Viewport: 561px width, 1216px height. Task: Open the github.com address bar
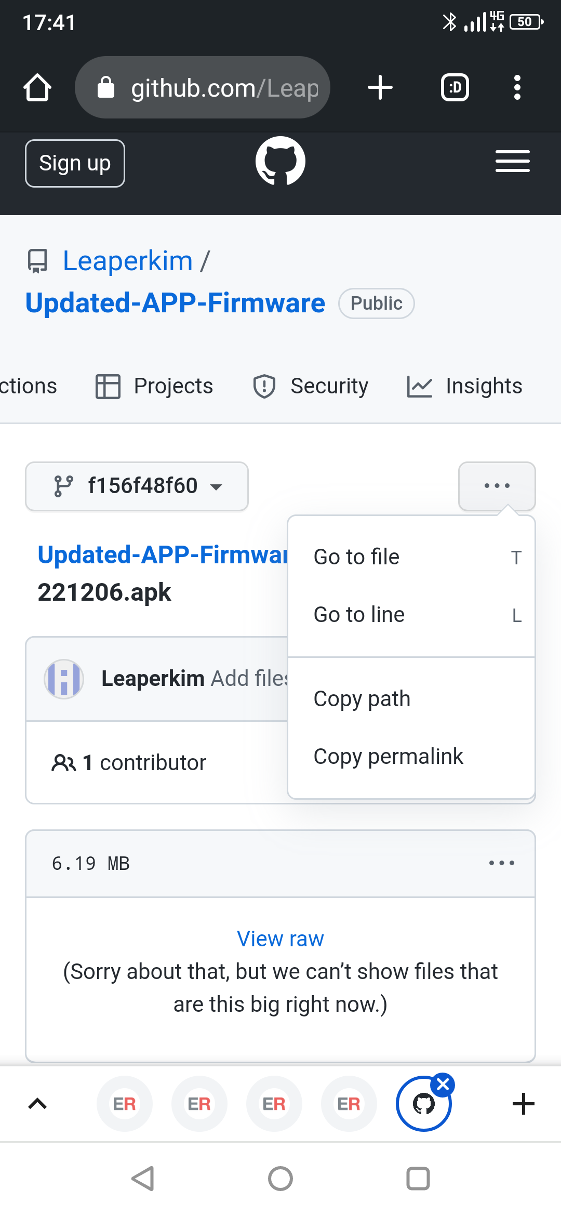[203, 87]
